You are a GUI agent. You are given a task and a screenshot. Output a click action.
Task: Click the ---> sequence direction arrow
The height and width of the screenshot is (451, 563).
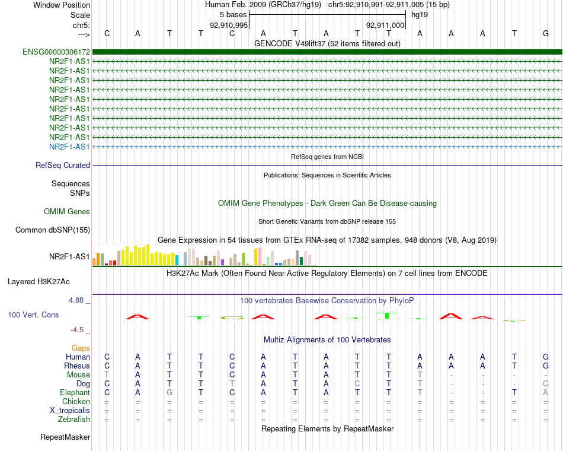coord(84,34)
